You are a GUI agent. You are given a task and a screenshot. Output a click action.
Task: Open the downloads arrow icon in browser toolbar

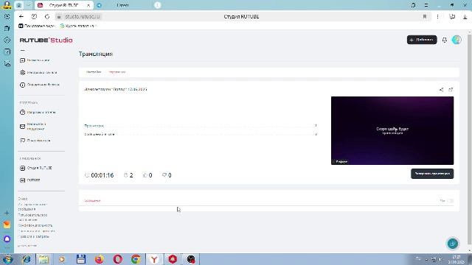tap(465, 16)
